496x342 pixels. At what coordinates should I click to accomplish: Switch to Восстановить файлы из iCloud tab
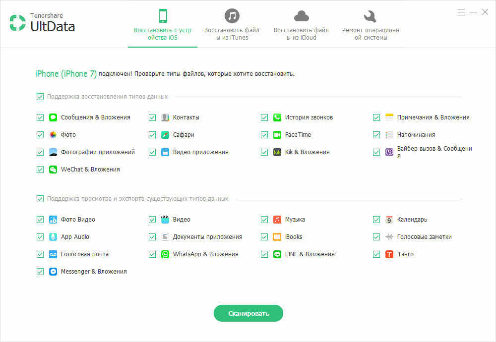pos(301,25)
